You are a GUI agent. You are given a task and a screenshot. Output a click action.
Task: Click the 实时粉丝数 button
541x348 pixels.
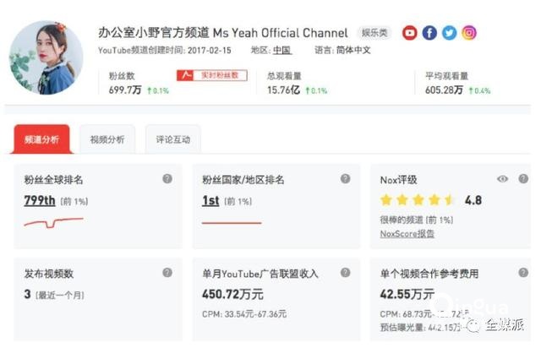tap(213, 75)
